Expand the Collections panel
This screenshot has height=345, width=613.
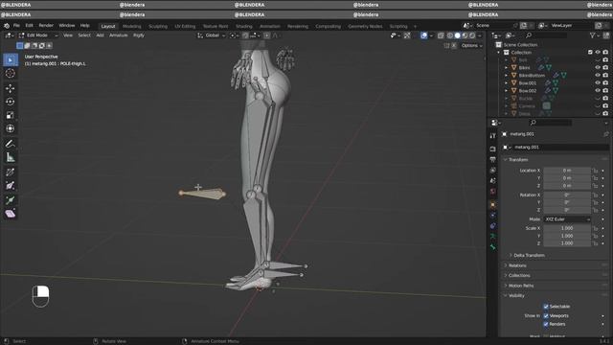519,276
